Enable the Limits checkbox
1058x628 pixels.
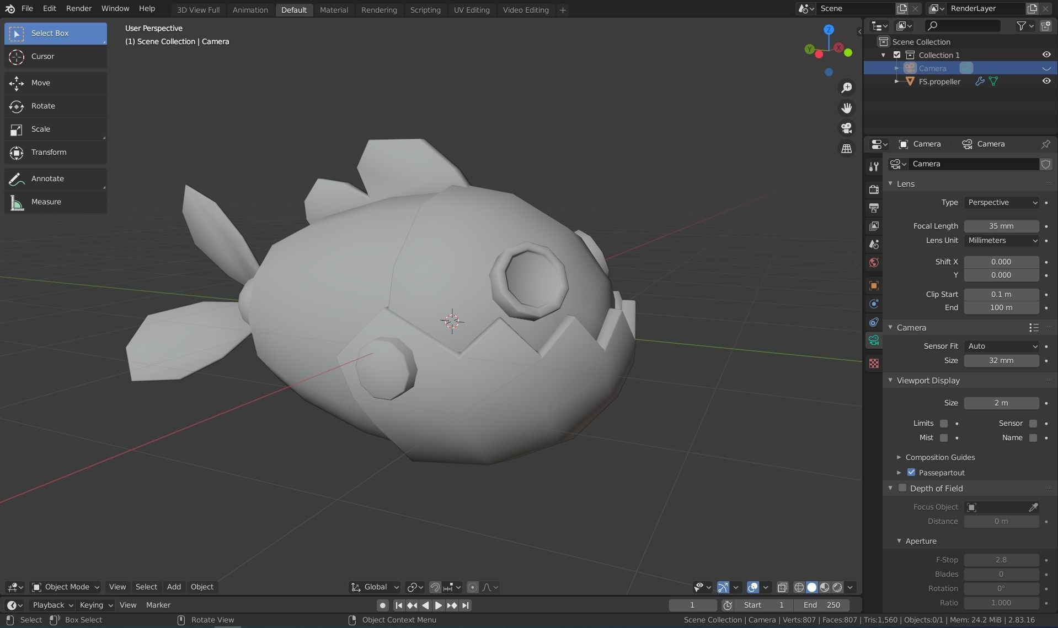944,424
